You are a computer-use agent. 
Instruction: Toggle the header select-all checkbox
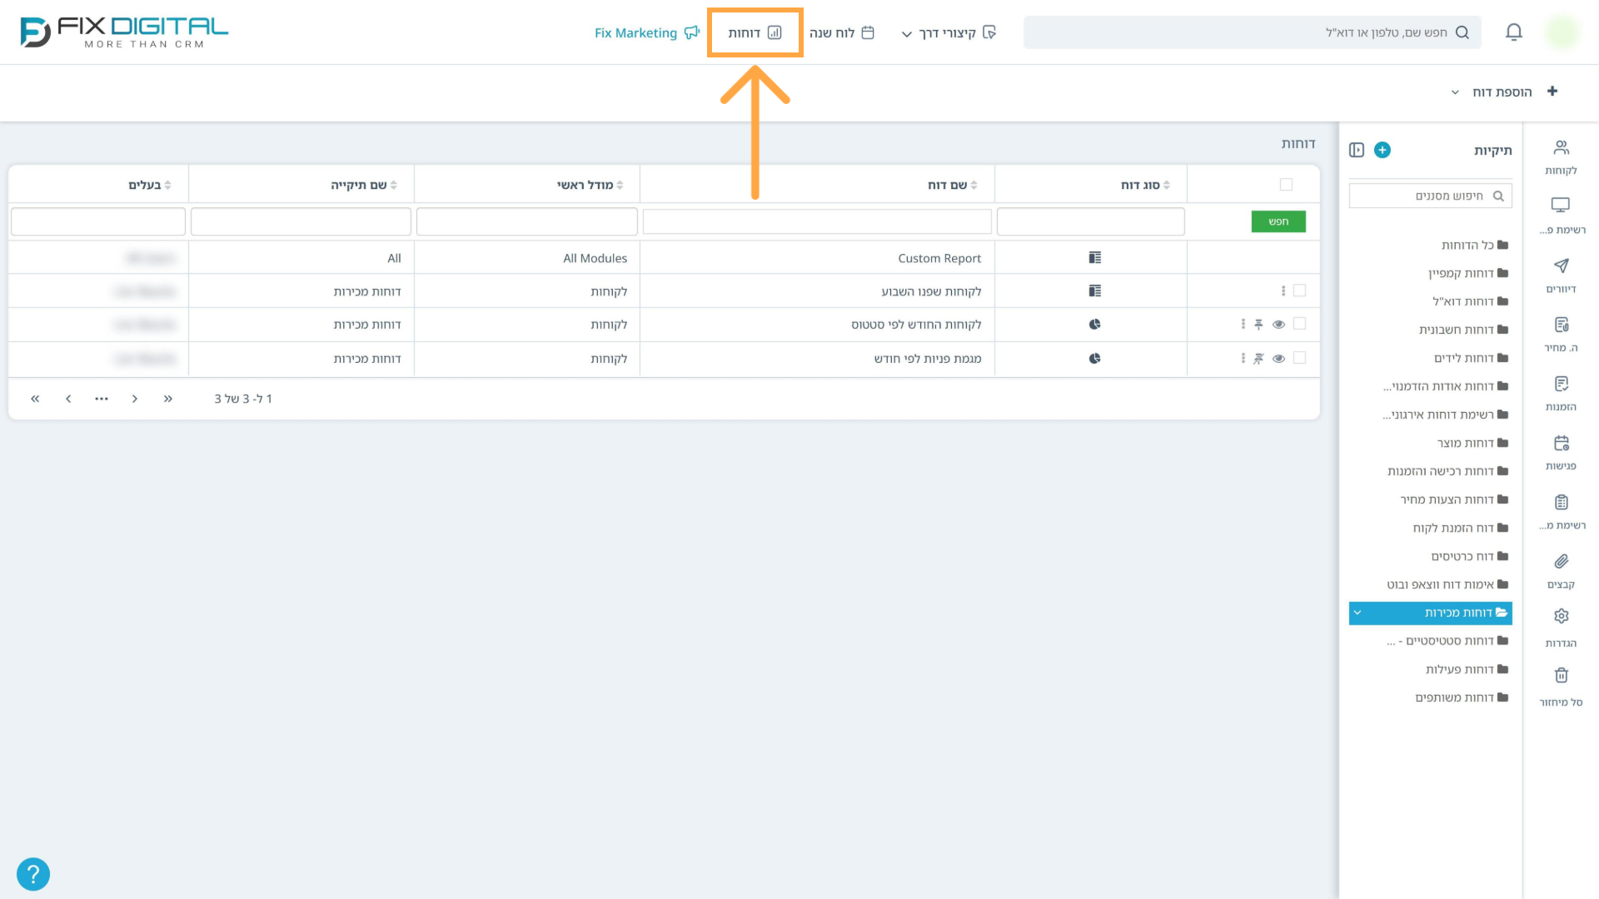click(x=1286, y=184)
